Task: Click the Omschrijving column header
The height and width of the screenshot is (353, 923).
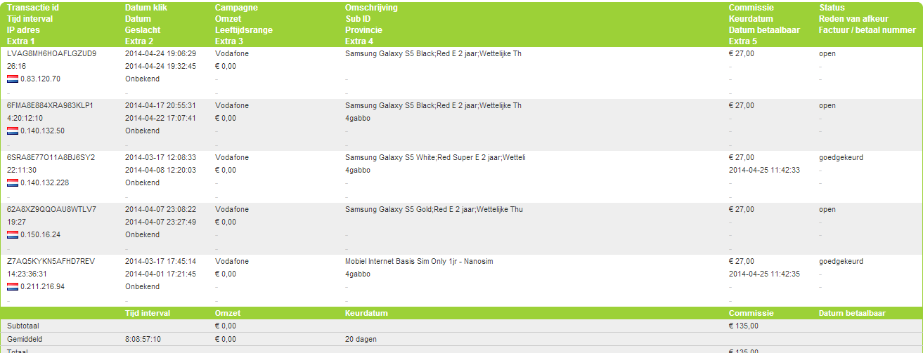Action: tap(371, 8)
